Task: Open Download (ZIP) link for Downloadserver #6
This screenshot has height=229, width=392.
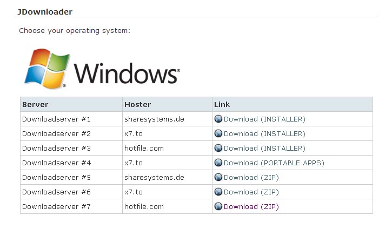Action: [x=251, y=192]
